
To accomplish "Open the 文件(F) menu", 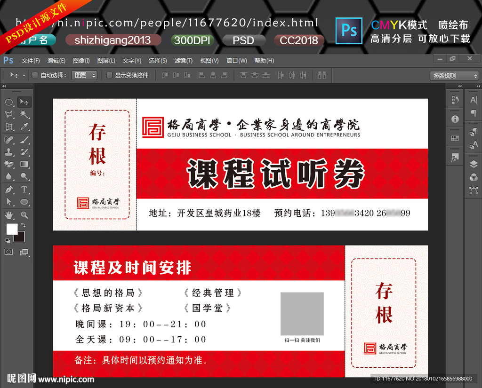I will point(31,61).
